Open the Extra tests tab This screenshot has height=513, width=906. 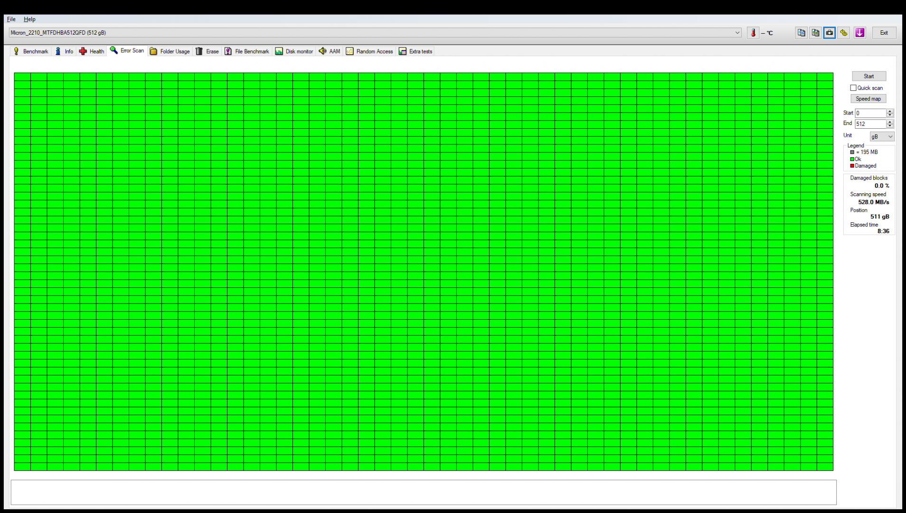[416, 51]
